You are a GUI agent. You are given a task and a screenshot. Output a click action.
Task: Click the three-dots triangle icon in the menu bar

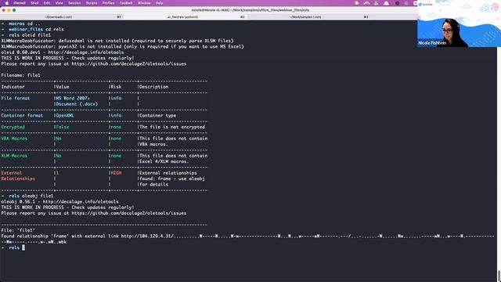376,3
